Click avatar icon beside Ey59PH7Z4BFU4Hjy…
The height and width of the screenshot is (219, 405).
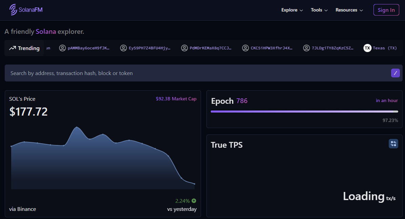[123, 48]
